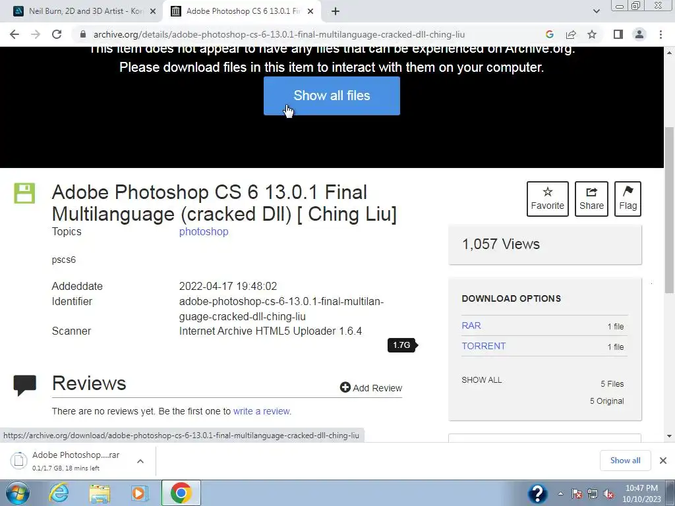Launch Internet Explorer from taskbar
The image size is (675, 506).
[x=58, y=493]
